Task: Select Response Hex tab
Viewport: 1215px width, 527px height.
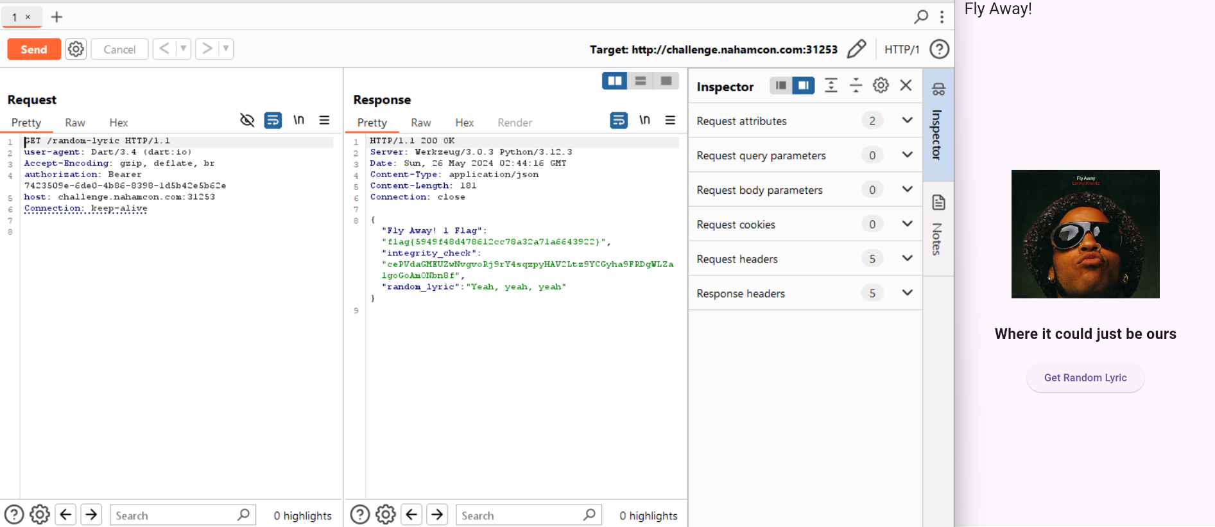Action: [465, 123]
